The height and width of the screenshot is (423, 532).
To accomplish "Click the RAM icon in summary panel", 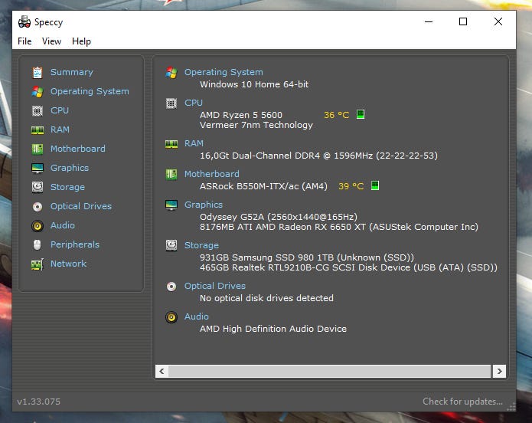I will (x=171, y=144).
